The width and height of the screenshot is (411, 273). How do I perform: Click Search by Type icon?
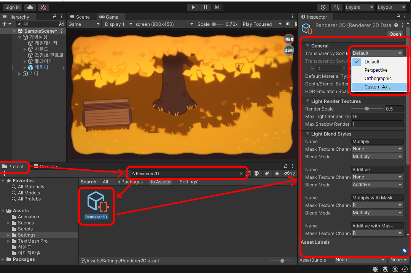[x=257, y=174]
